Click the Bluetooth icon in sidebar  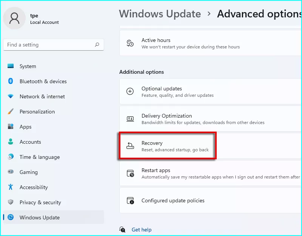tap(11, 81)
